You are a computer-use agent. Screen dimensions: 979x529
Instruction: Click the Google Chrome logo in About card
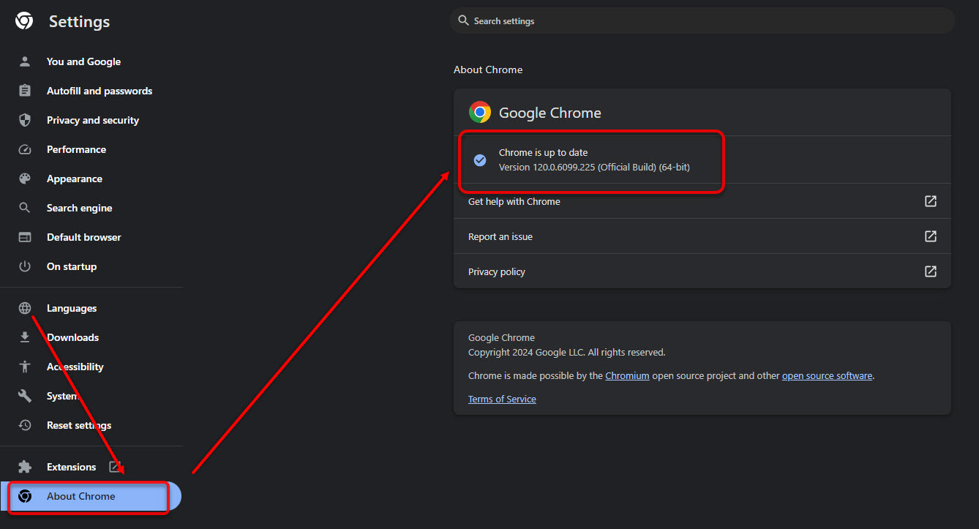pyautogui.click(x=480, y=112)
